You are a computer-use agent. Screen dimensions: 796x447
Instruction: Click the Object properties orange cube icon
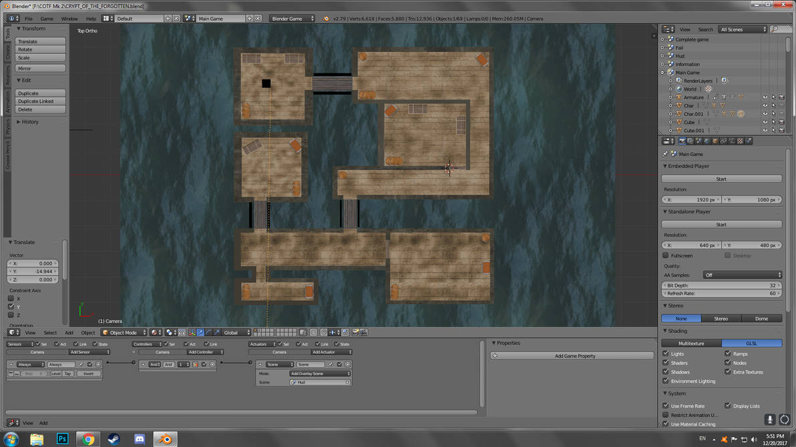coord(715,140)
